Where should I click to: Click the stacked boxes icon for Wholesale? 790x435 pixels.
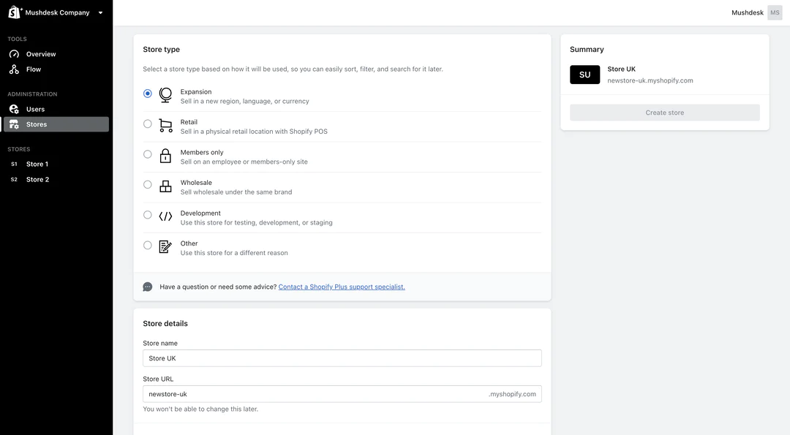[165, 186]
